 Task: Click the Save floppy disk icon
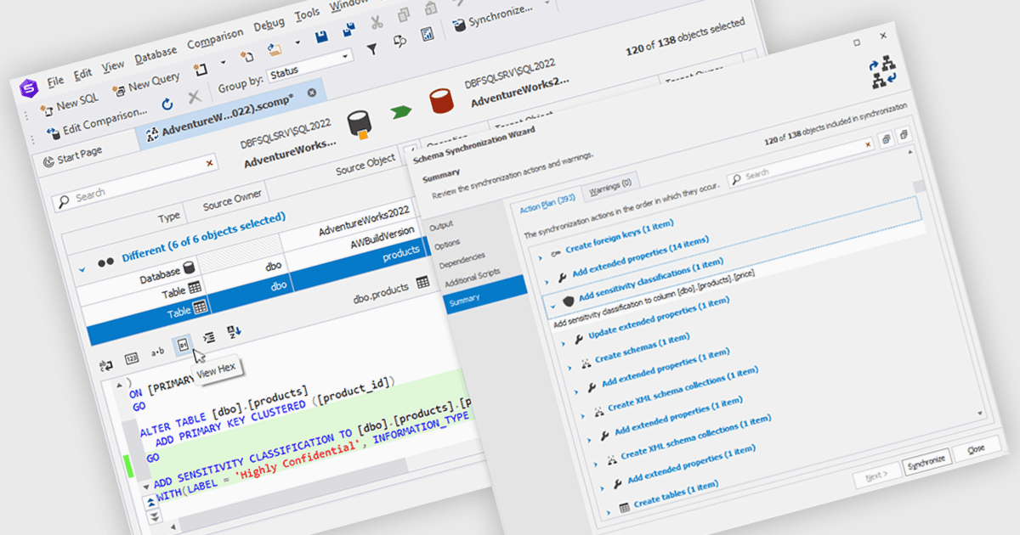tap(321, 37)
